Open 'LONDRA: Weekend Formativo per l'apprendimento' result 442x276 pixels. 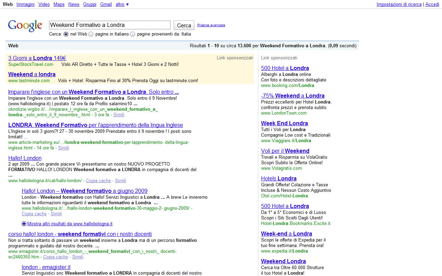tap(96, 125)
